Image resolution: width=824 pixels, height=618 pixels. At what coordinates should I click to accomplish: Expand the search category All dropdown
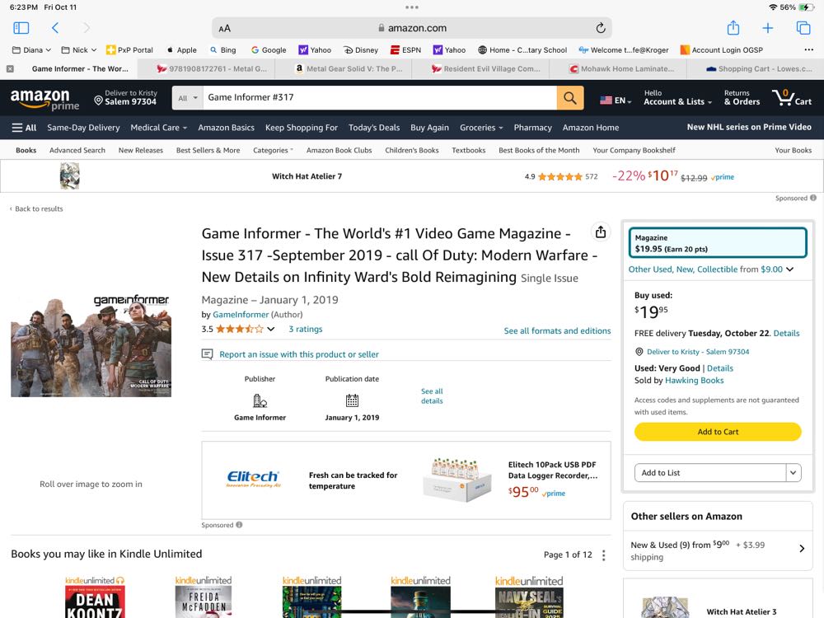[188, 98]
